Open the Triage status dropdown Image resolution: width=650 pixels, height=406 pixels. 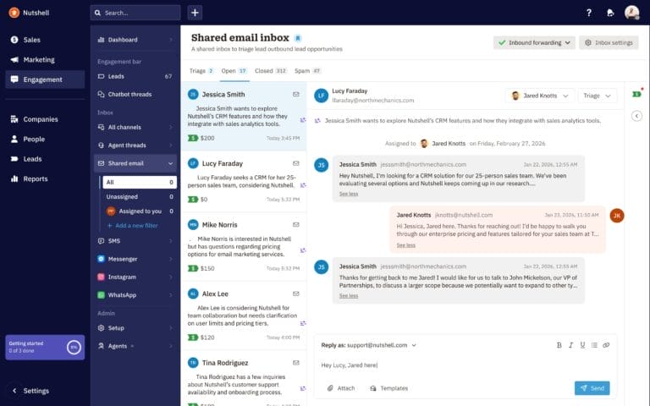coord(597,96)
